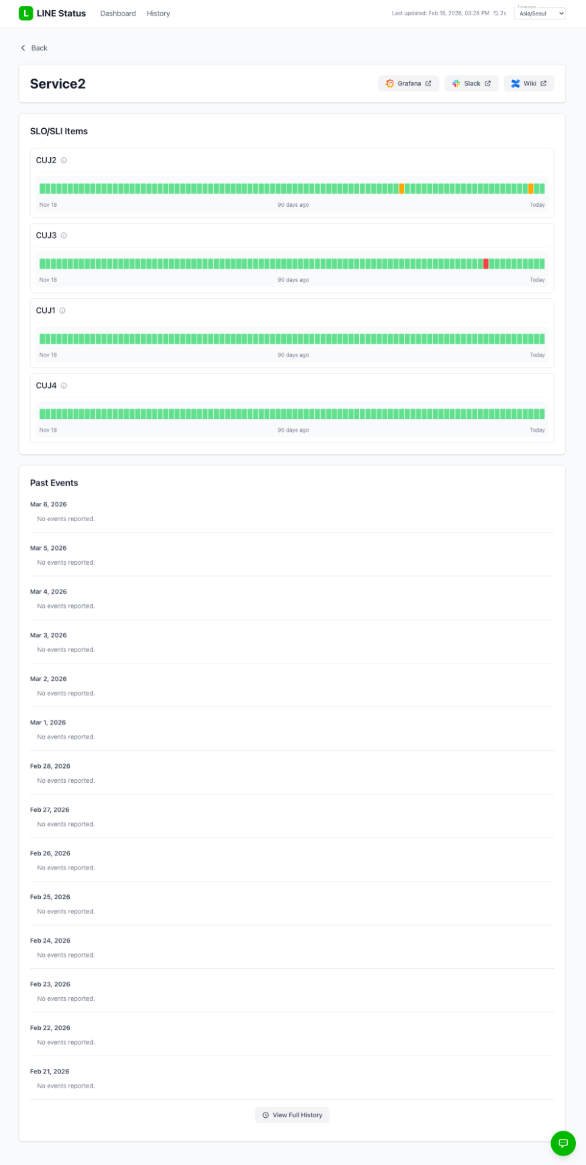This screenshot has height=1165, width=586.
Task: Click View Full History button
Action: (292, 1115)
